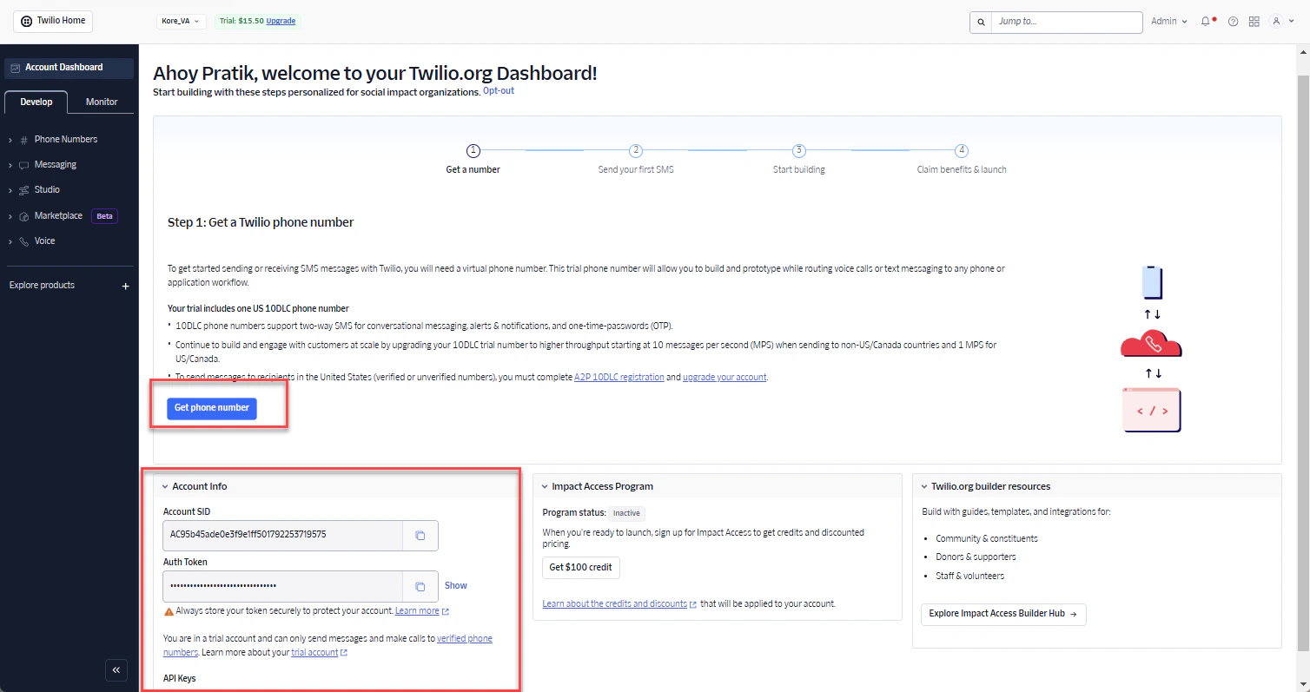Open the Kore_VA account switcher dropdown
1310x692 pixels.
point(182,21)
